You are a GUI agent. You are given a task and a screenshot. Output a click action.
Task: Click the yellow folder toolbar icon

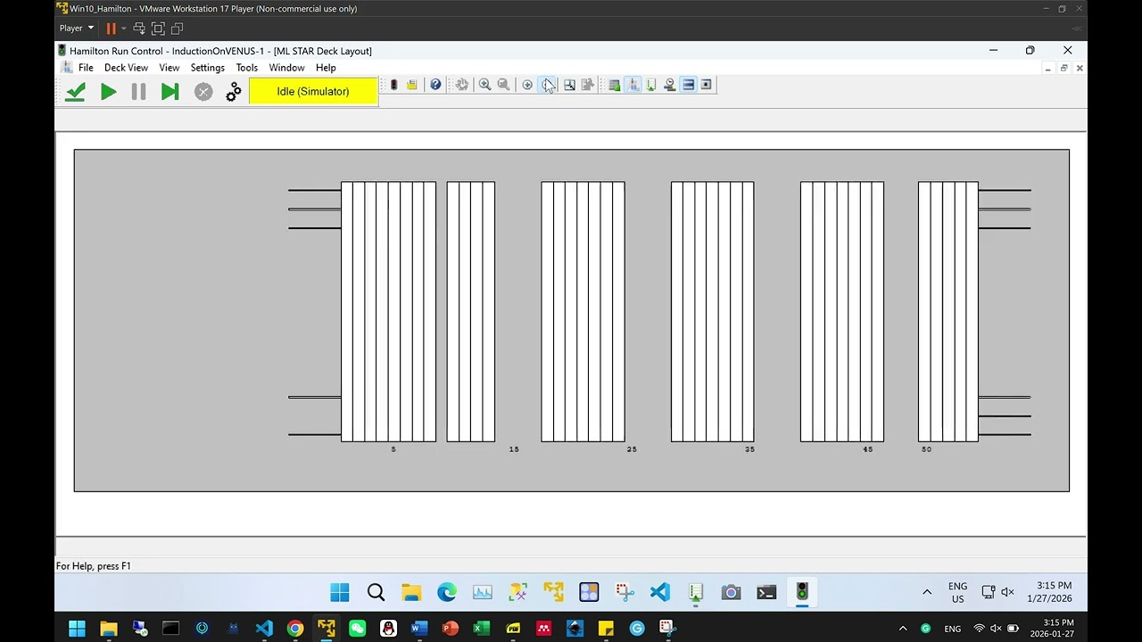412,85
